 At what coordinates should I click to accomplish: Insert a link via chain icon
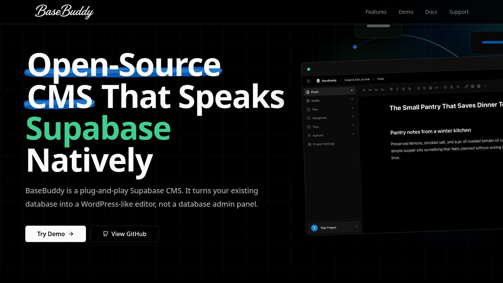tap(467, 87)
